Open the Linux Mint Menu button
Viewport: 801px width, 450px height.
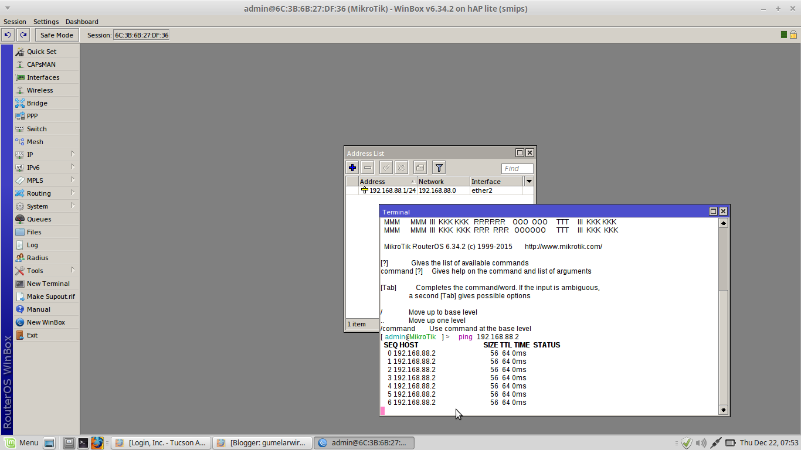[x=22, y=443]
